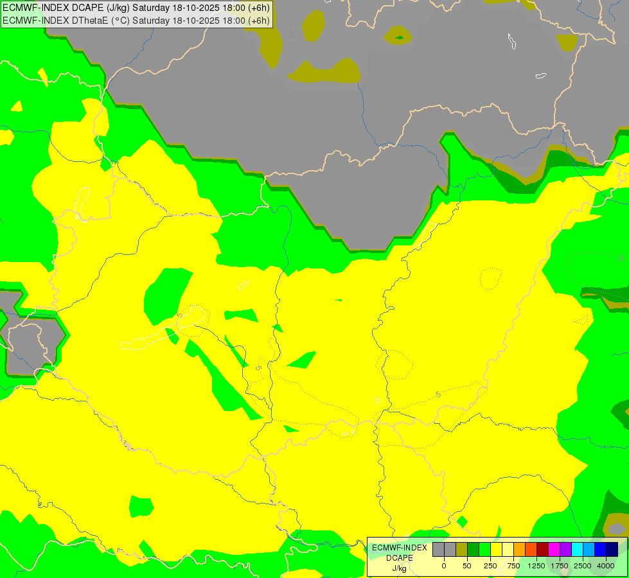Click the legend's ECMWF-INDEX label
Screen dimensions: 629x578
pos(400,548)
